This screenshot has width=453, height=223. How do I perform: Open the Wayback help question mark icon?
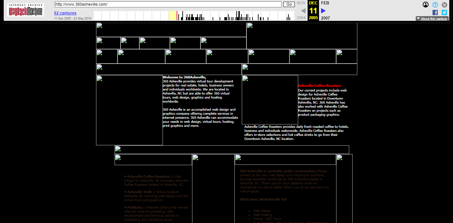click(x=435, y=5)
